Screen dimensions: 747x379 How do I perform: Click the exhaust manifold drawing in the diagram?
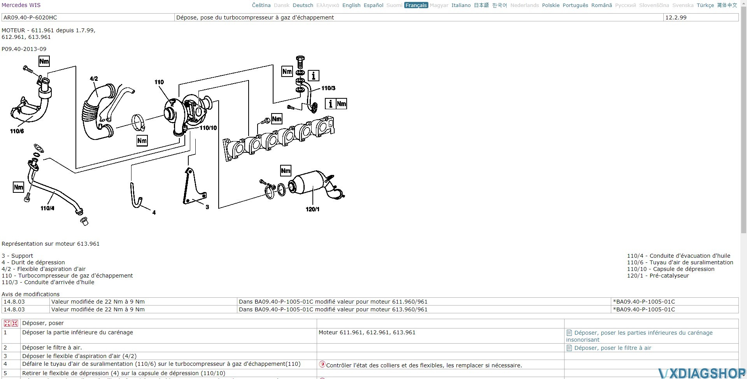pyautogui.click(x=278, y=139)
